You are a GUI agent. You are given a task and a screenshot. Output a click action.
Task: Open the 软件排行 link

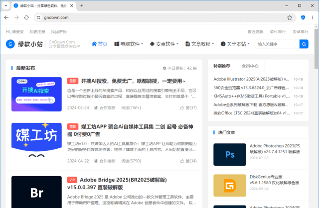coord(278,32)
